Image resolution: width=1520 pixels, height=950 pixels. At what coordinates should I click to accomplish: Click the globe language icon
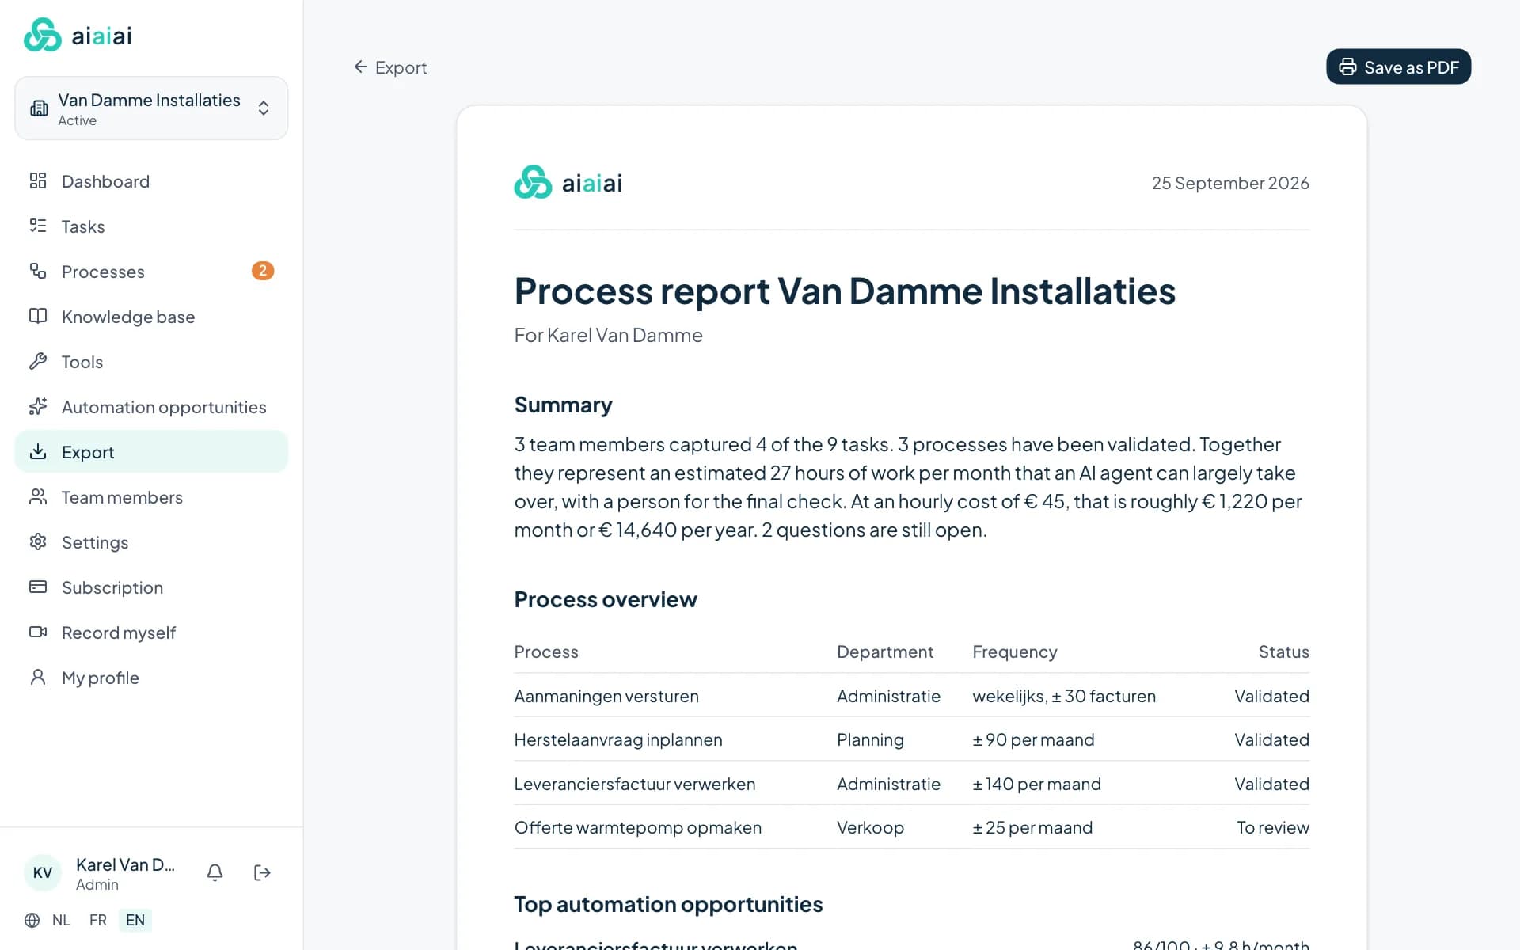pos(32,920)
